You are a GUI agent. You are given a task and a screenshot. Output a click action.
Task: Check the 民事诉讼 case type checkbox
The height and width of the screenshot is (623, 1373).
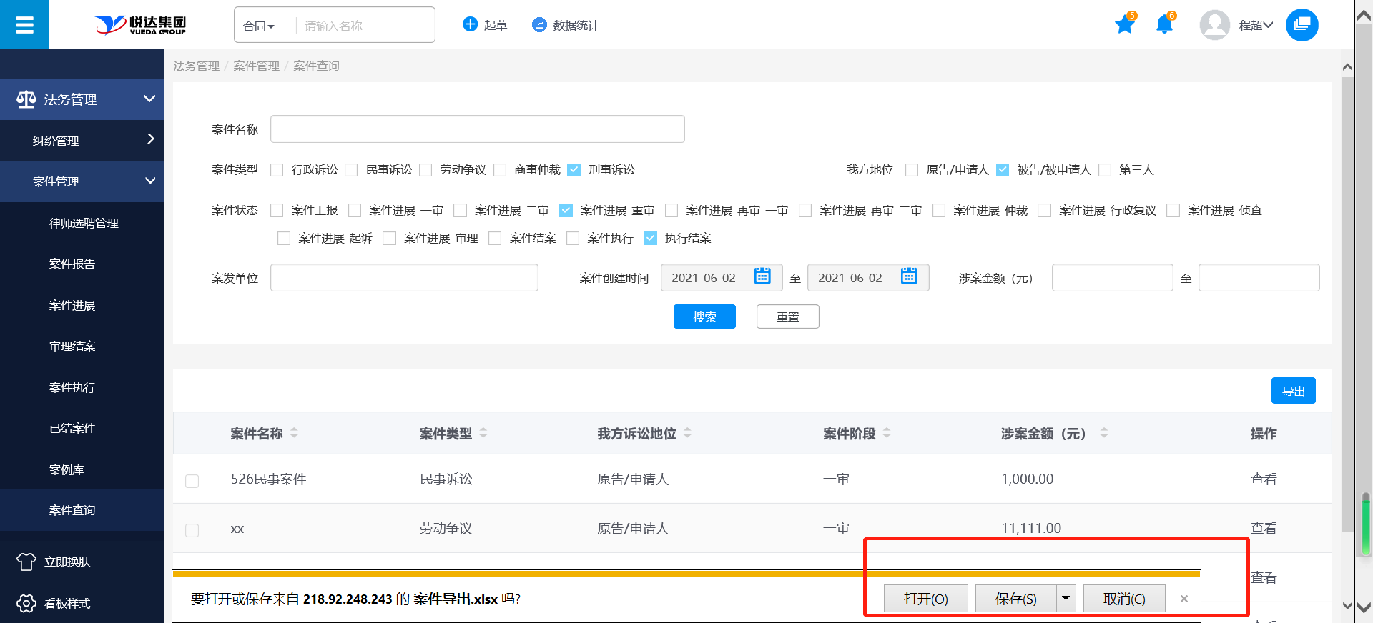[351, 170]
